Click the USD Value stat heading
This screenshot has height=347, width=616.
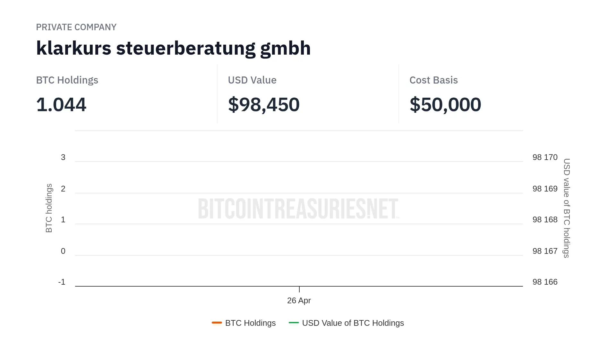click(x=252, y=80)
